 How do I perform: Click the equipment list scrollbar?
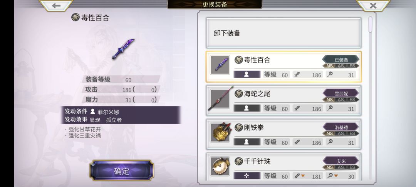tap(371, 25)
